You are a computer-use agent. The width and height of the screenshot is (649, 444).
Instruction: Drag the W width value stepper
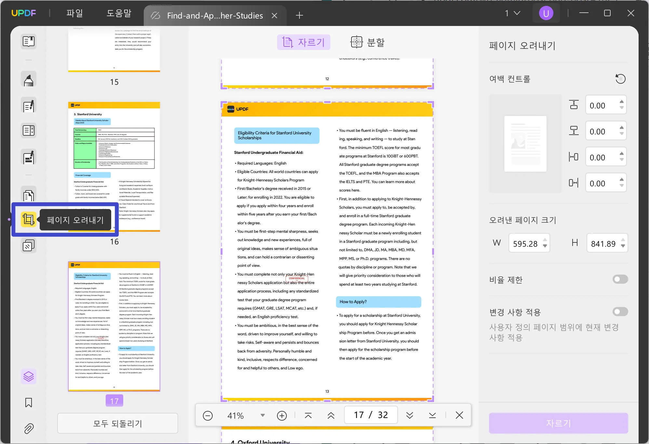545,243
